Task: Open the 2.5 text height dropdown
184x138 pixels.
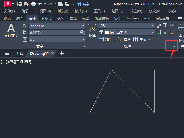Action: (57, 39)
